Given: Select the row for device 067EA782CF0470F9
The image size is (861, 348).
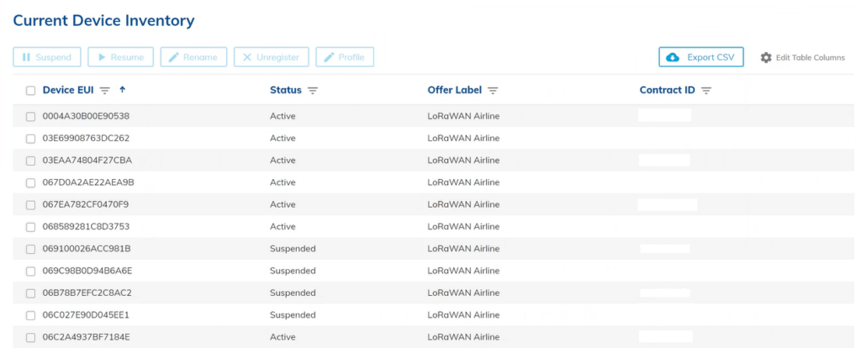Looking at the screenshot, I should 30,204.
